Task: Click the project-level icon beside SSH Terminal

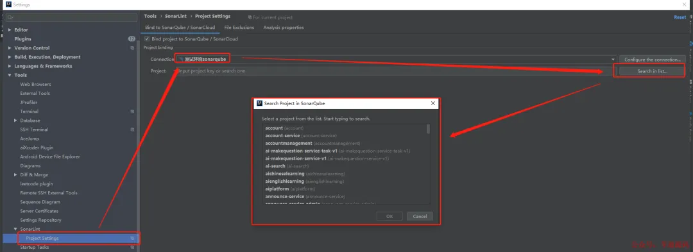Action: pyautogui.click(x=132, y=130)
